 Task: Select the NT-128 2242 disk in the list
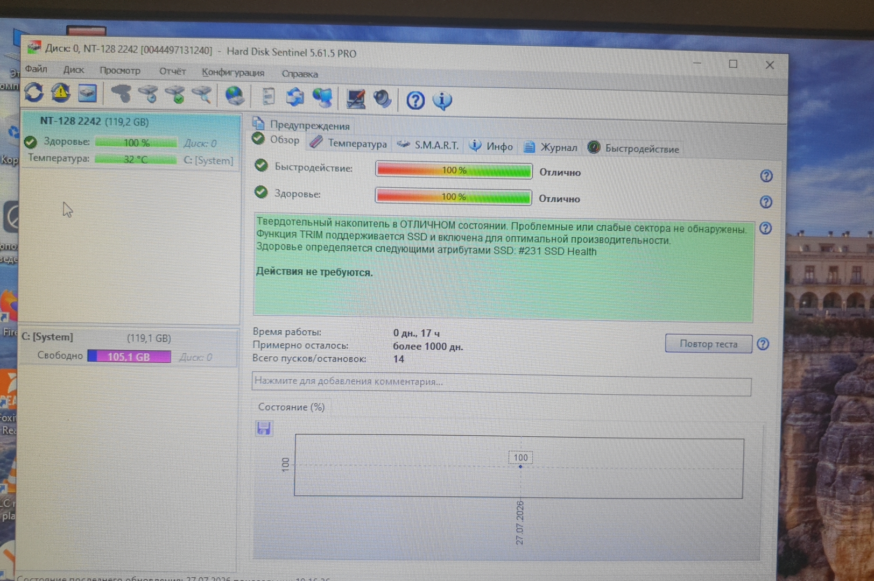point(130,140)
